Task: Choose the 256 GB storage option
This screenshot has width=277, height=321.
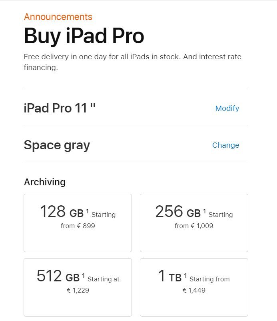Action: pyautogui.click(x=194, y=223)
